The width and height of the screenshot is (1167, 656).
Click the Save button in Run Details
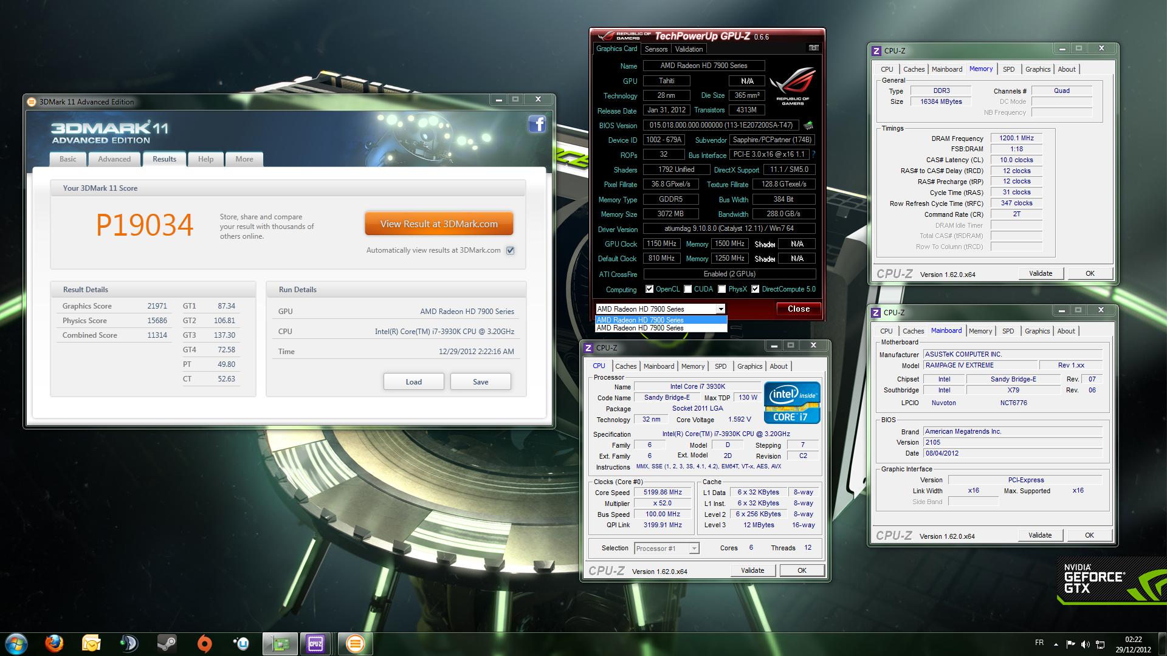click(x=480, y=381)
